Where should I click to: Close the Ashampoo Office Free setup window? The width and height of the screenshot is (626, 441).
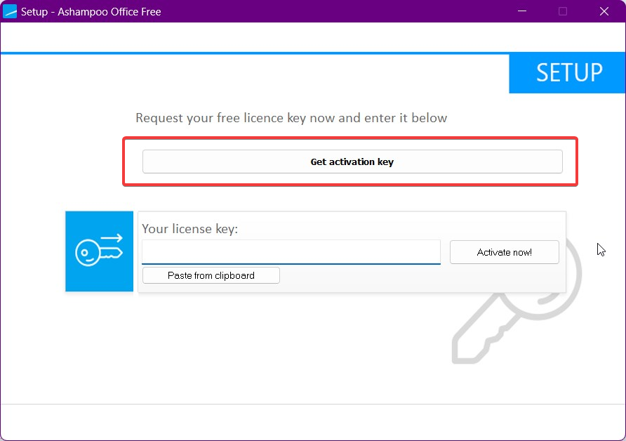(x=604, y=11)
